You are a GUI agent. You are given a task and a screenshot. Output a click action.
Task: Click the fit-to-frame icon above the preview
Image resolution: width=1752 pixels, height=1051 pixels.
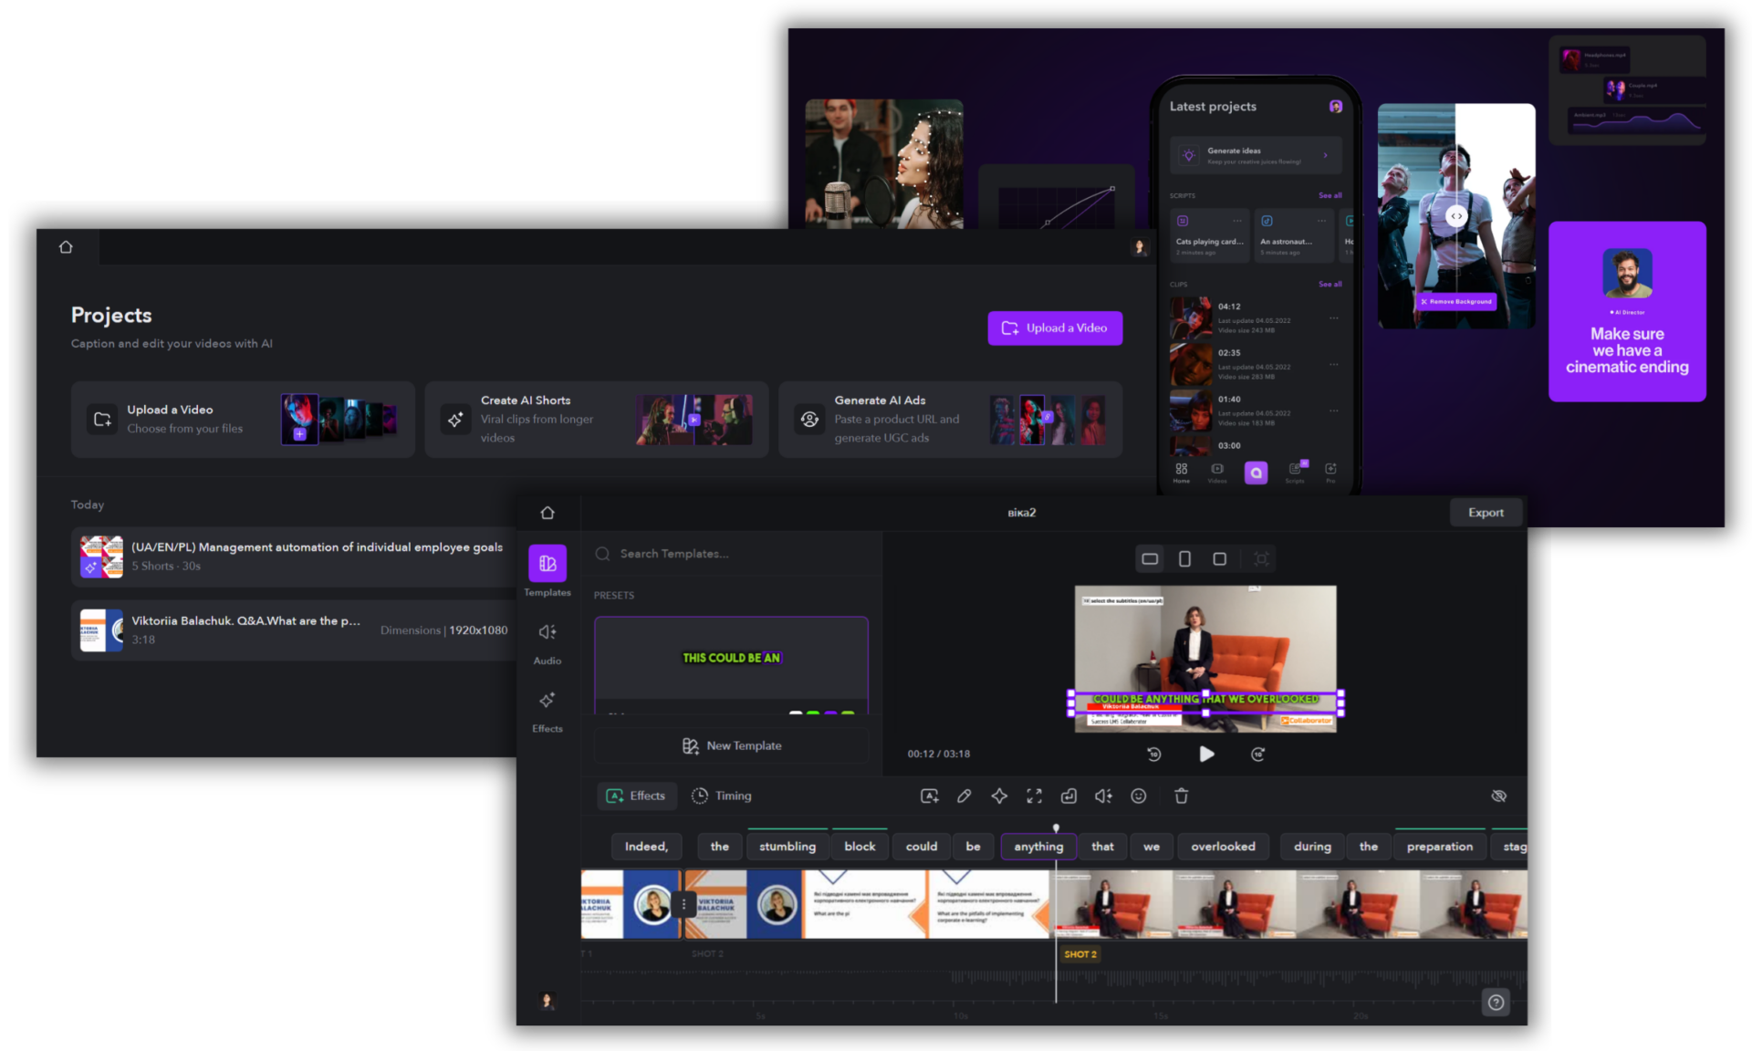click(1261, 559)
